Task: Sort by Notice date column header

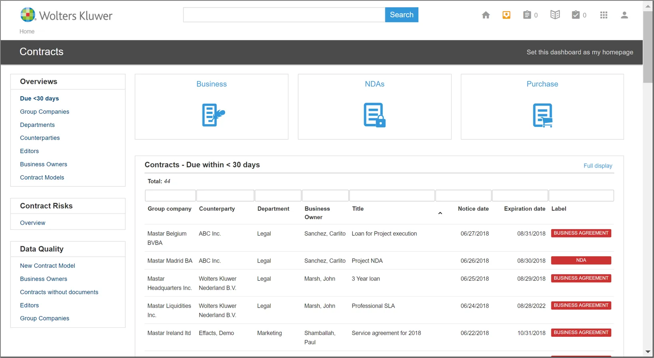Action: coord(473,209)
